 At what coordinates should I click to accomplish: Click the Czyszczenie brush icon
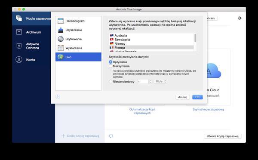(x=61, y=30)
